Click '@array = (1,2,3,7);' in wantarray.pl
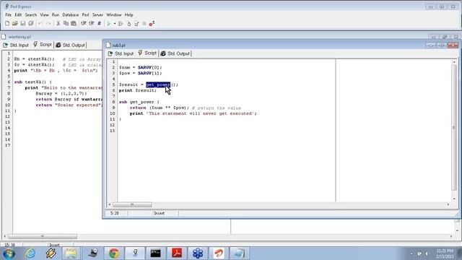The image size is (462, 260). pos(61,93)
